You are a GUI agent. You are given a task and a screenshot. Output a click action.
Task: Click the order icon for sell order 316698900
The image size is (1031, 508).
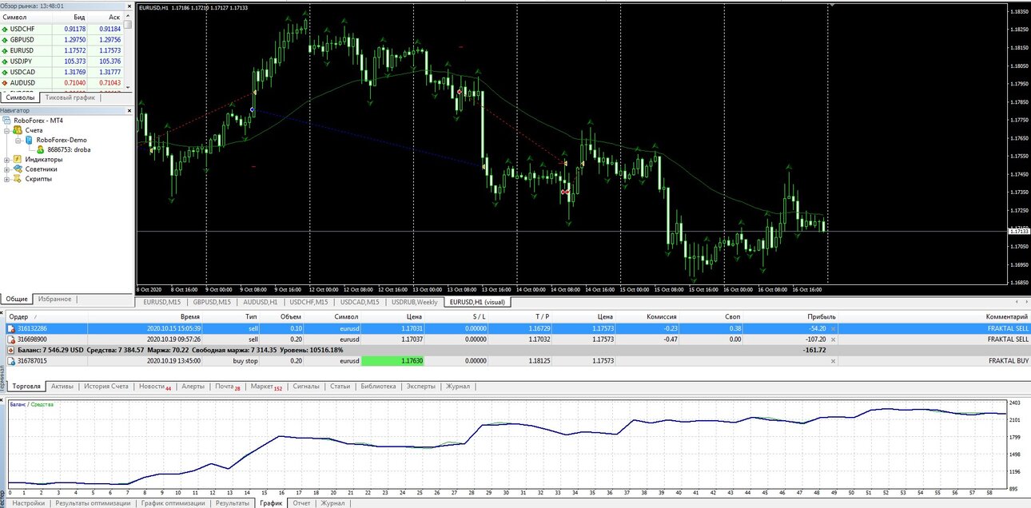pyautogui.click(x=11, y=339)
